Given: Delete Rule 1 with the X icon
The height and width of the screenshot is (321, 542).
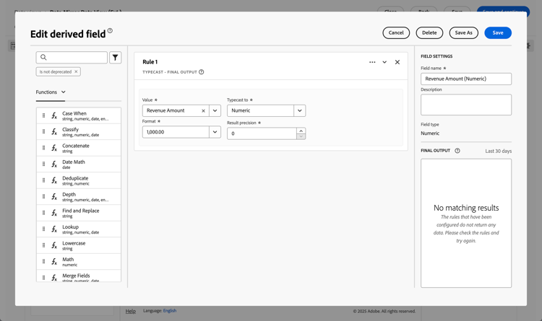Looking at the screenshot, I should pyautogui.click(x=397, y=62).
